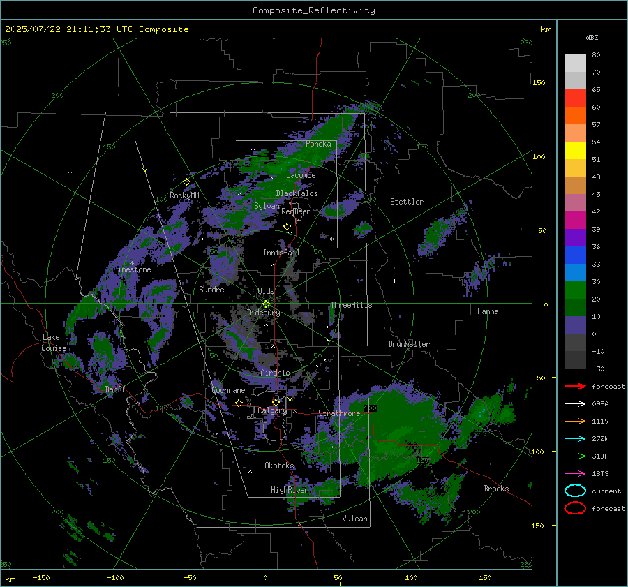Click the slate purple 0 dBZ swatch
The image size is (628, 587).
[x=575, y=325]
